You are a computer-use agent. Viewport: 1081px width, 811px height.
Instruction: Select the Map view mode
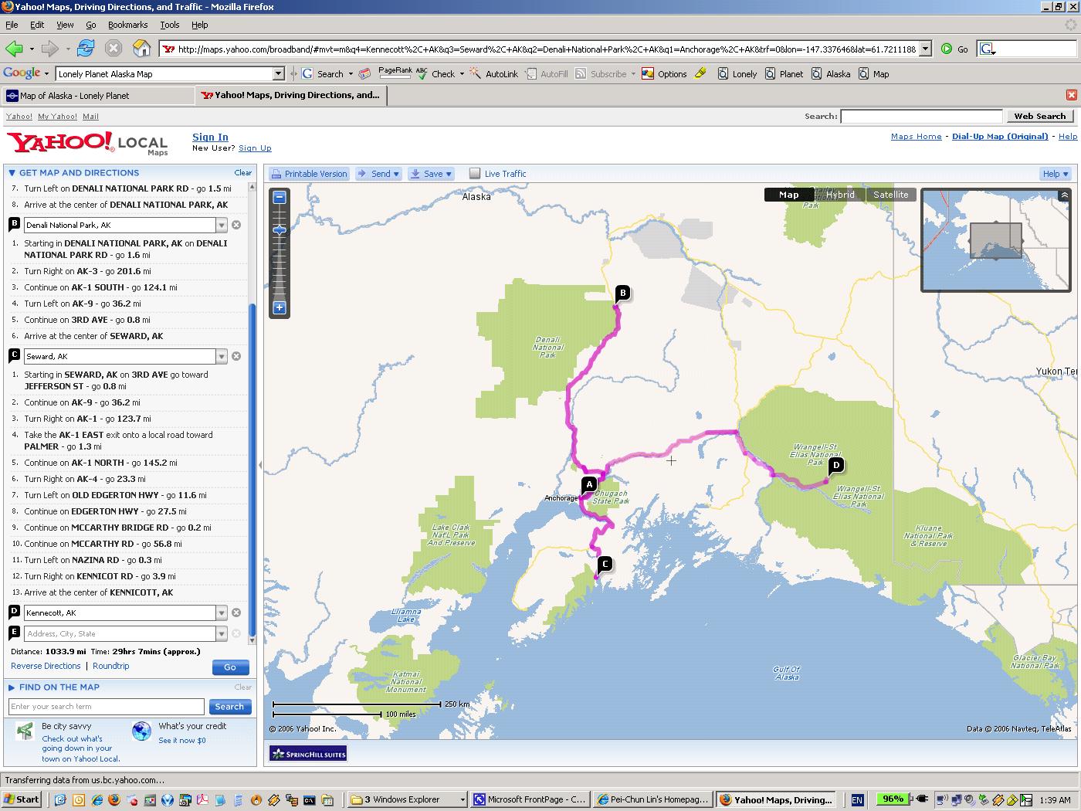point(789,195)
